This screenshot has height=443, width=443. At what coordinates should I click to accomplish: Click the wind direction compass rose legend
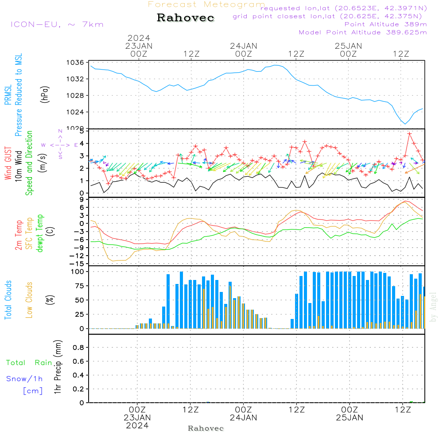click(x=60, y=145)
